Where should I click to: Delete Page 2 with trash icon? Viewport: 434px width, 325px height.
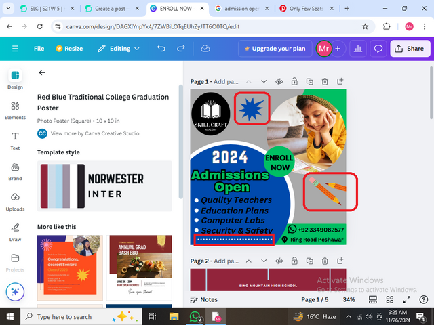click(x=325, y=261)
